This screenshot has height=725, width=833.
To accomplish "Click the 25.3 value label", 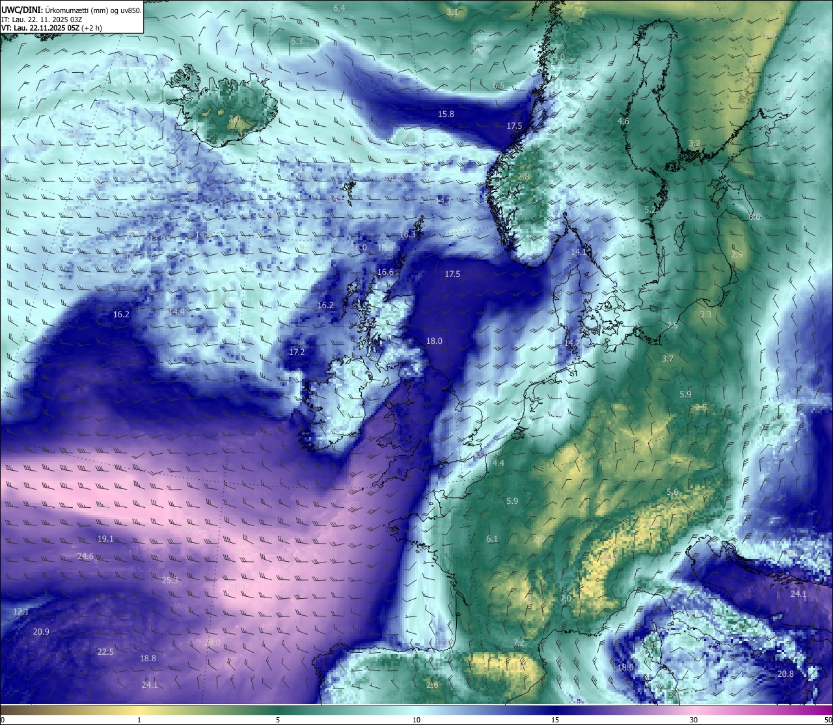I will [170, 580].
